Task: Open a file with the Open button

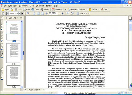Action: click(x=6, y=9)
